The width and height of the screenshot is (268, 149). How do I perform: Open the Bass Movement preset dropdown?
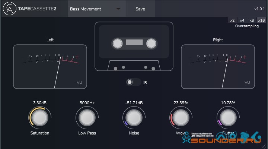coord(97,9)
